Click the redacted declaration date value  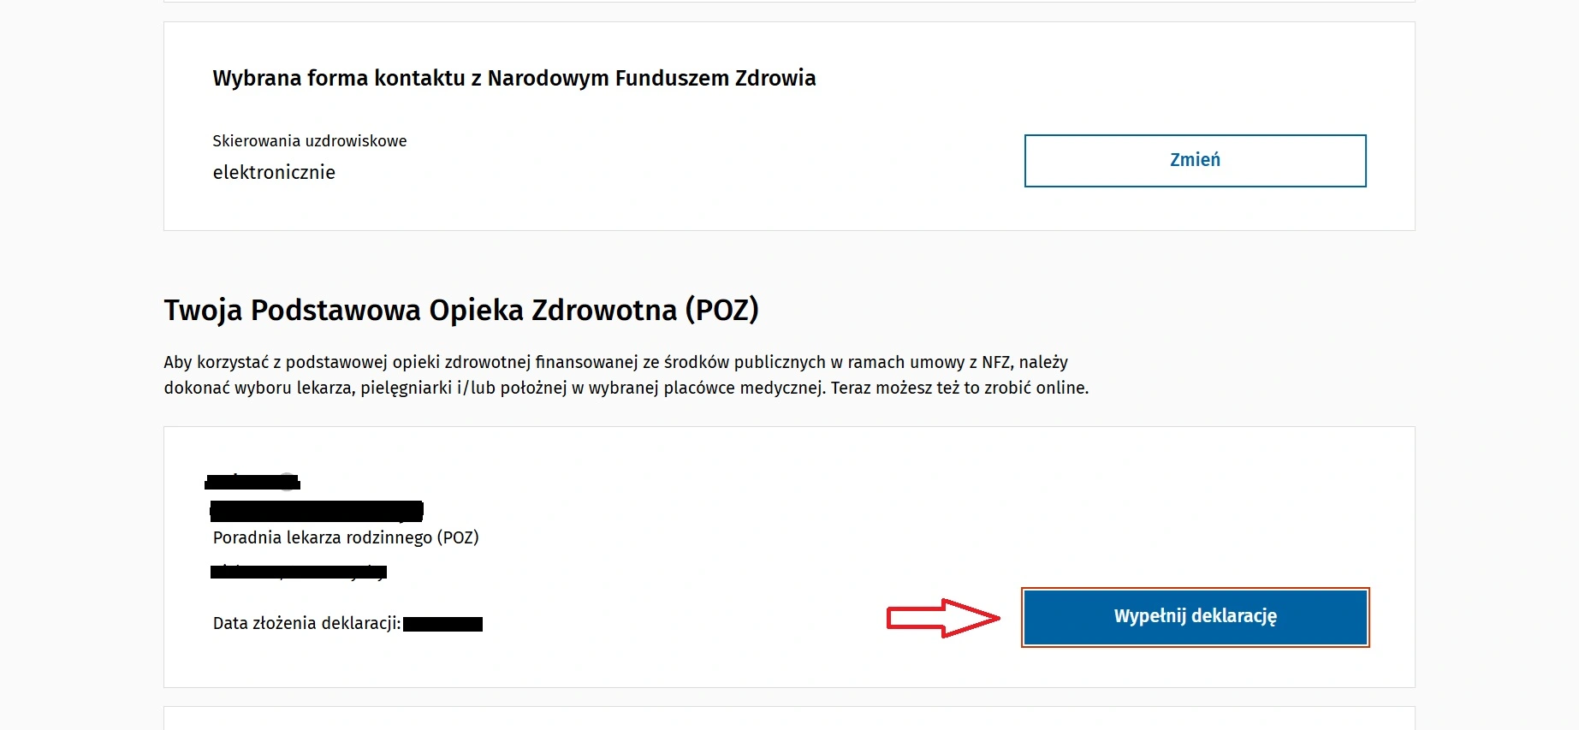pyautogui.click(x=442, y=625)
